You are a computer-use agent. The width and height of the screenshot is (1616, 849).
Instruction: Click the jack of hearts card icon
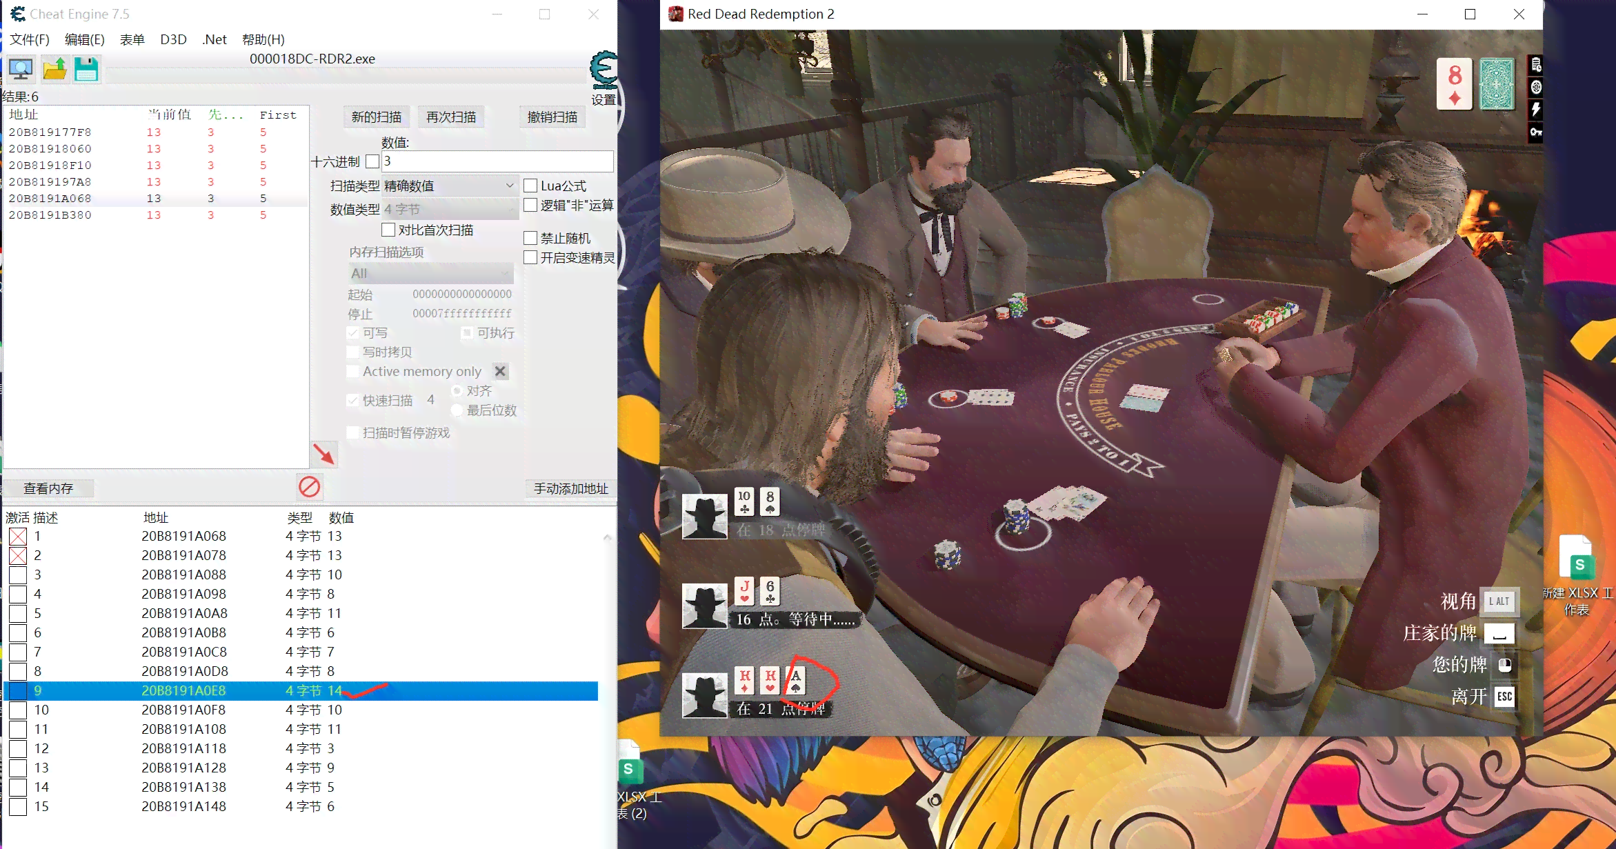coord(744,591)
